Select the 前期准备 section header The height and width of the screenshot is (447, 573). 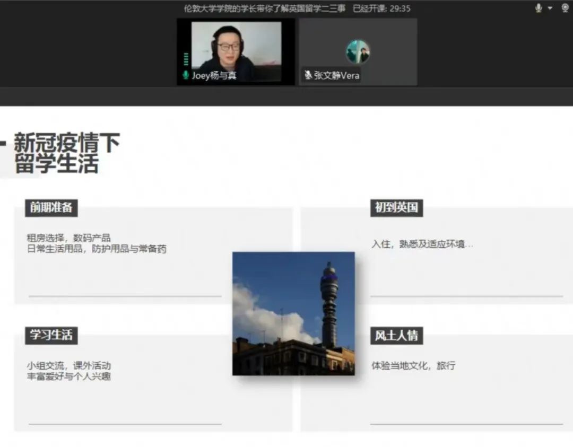pyautogui.click(x=51, y=208)
